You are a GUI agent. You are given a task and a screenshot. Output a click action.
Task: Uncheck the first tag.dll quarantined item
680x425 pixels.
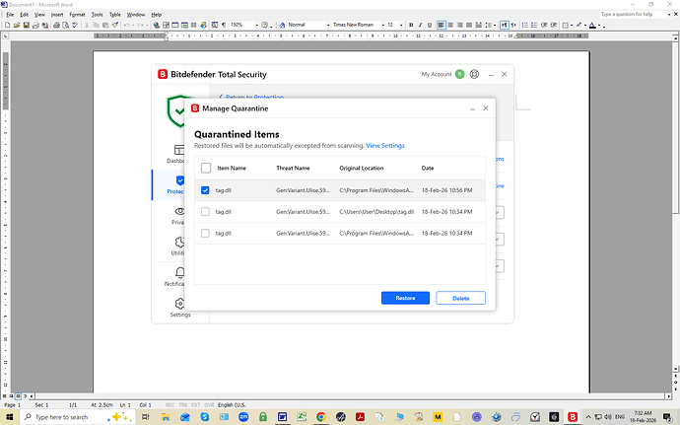pyautogui.click(x=205, y=190)
